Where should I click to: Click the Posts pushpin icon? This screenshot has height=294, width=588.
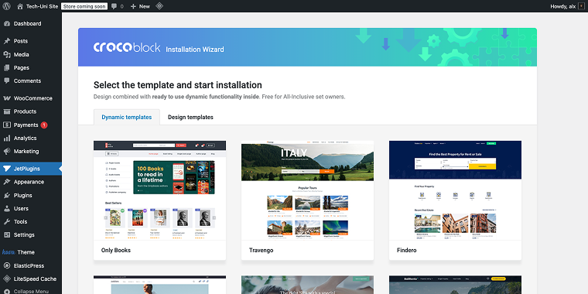[7, 41]
